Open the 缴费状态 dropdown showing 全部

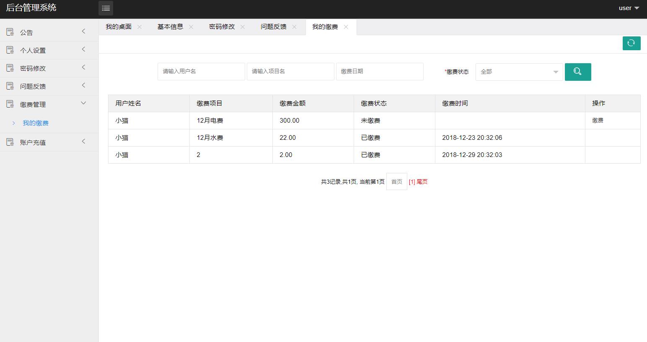point(519,72)
